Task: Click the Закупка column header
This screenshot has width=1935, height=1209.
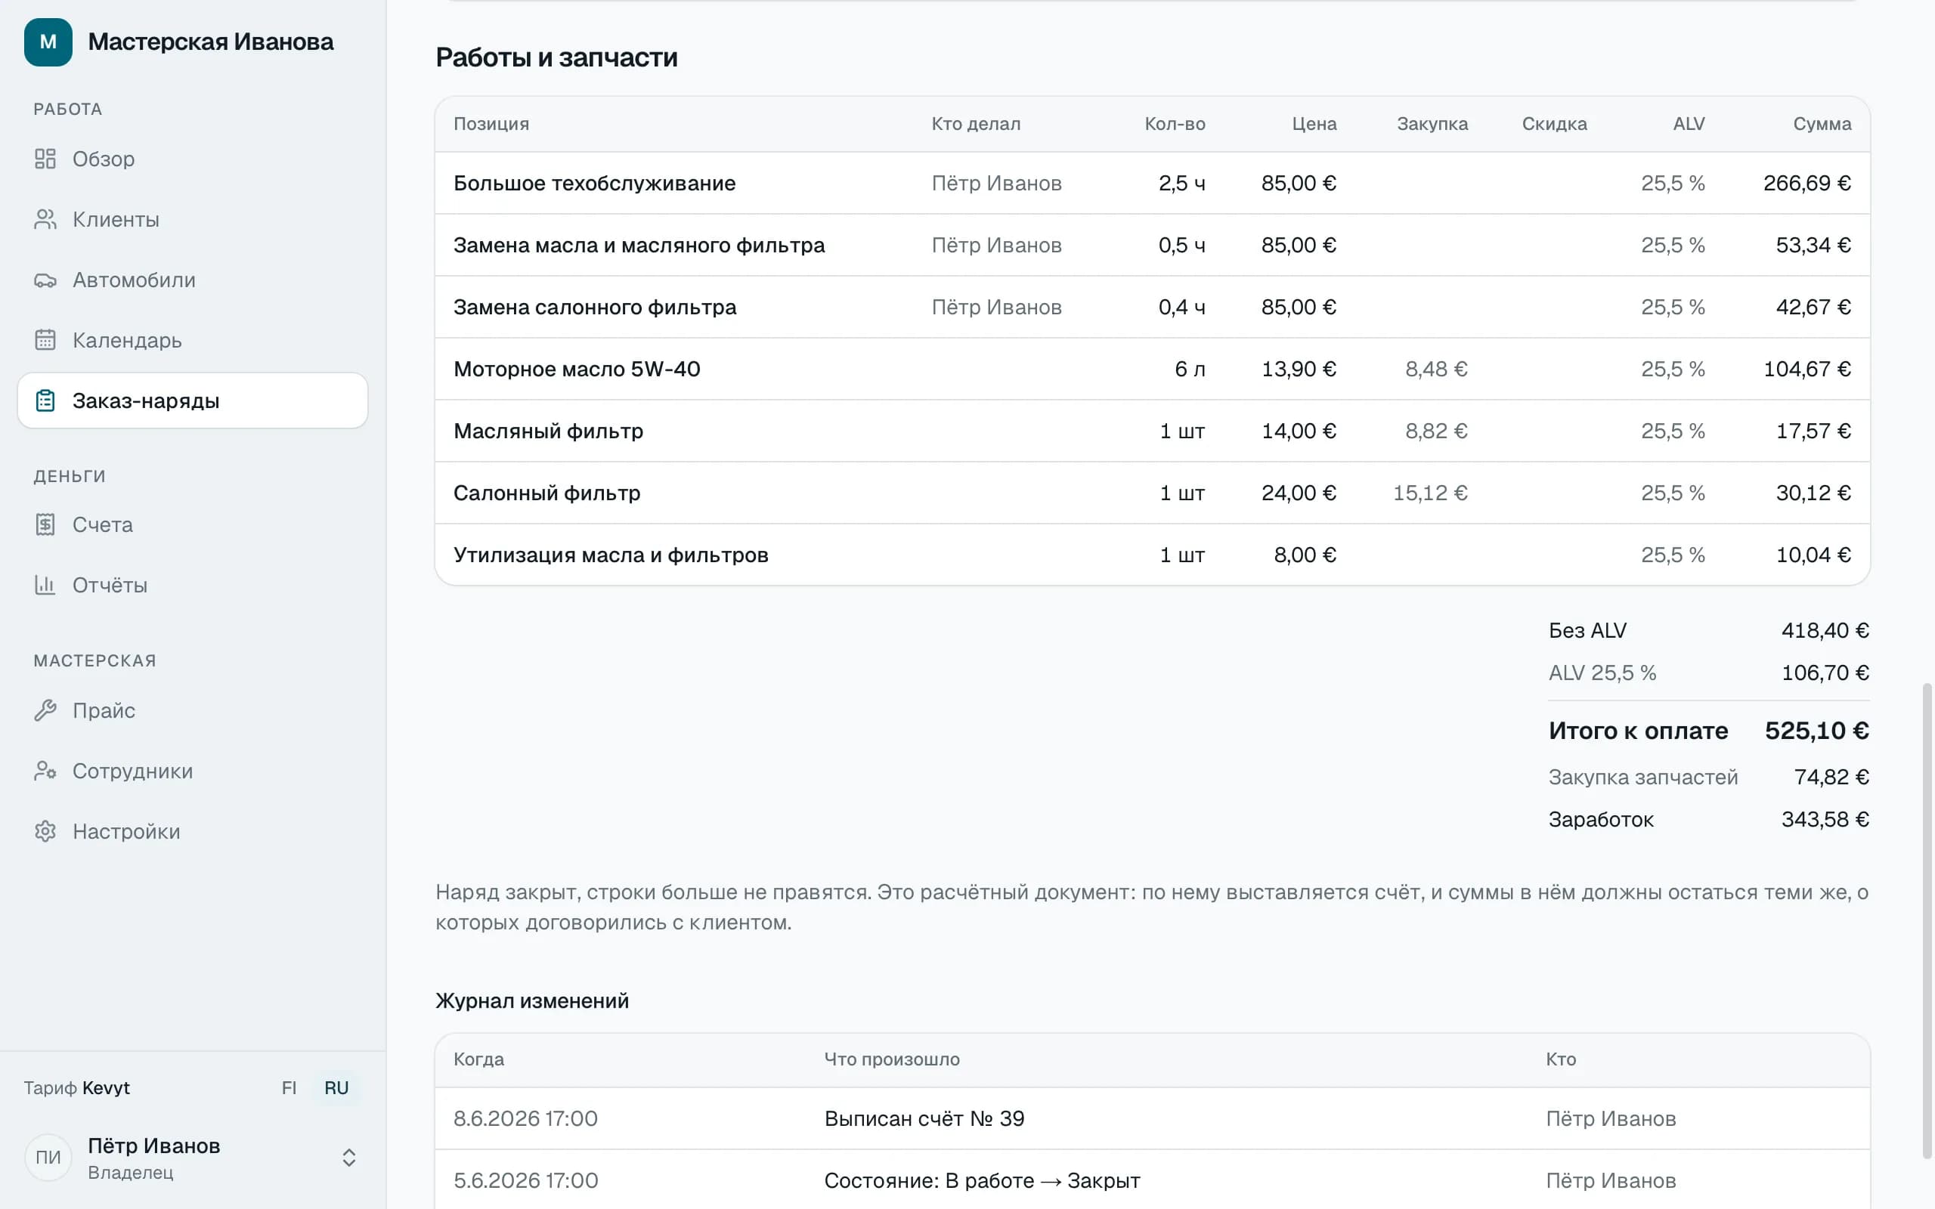Action: tap(1432, 124)
